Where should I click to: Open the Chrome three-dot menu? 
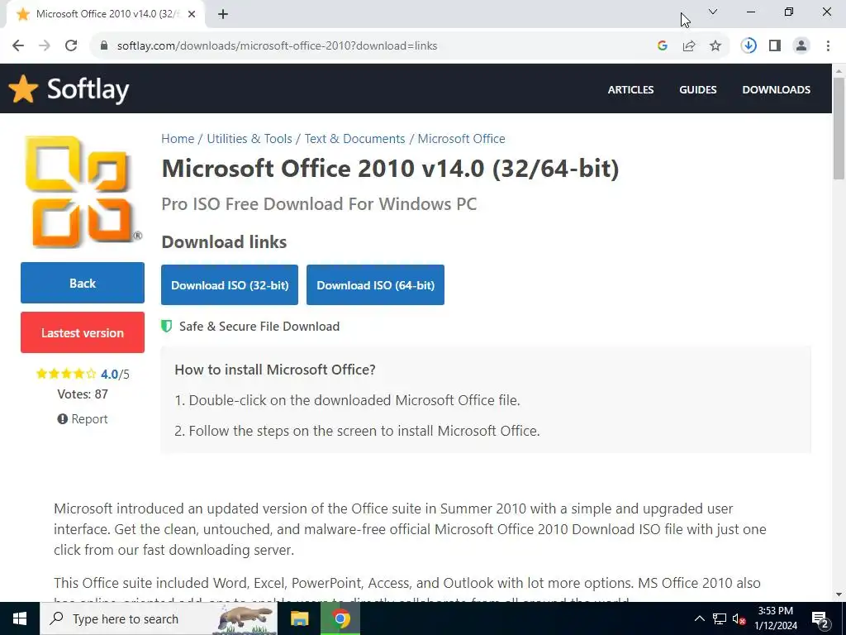(828, 45)
